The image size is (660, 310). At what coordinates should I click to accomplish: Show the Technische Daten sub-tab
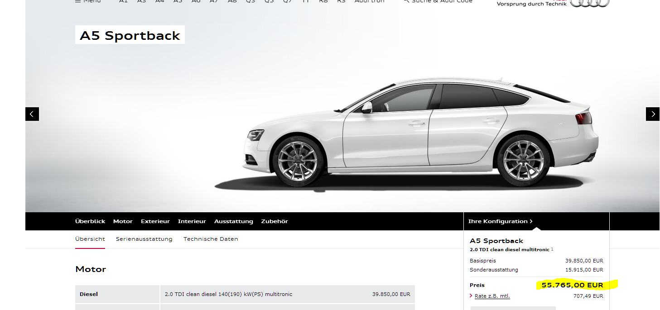tap(211, 239)
